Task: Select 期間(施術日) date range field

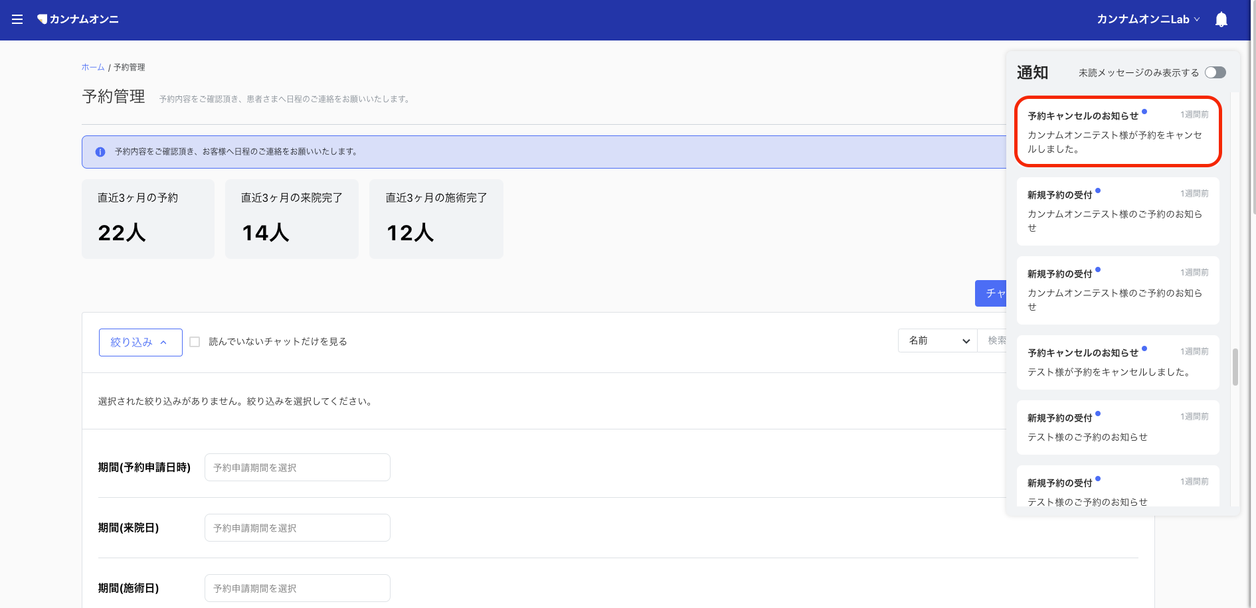Action: click(298, 588)
